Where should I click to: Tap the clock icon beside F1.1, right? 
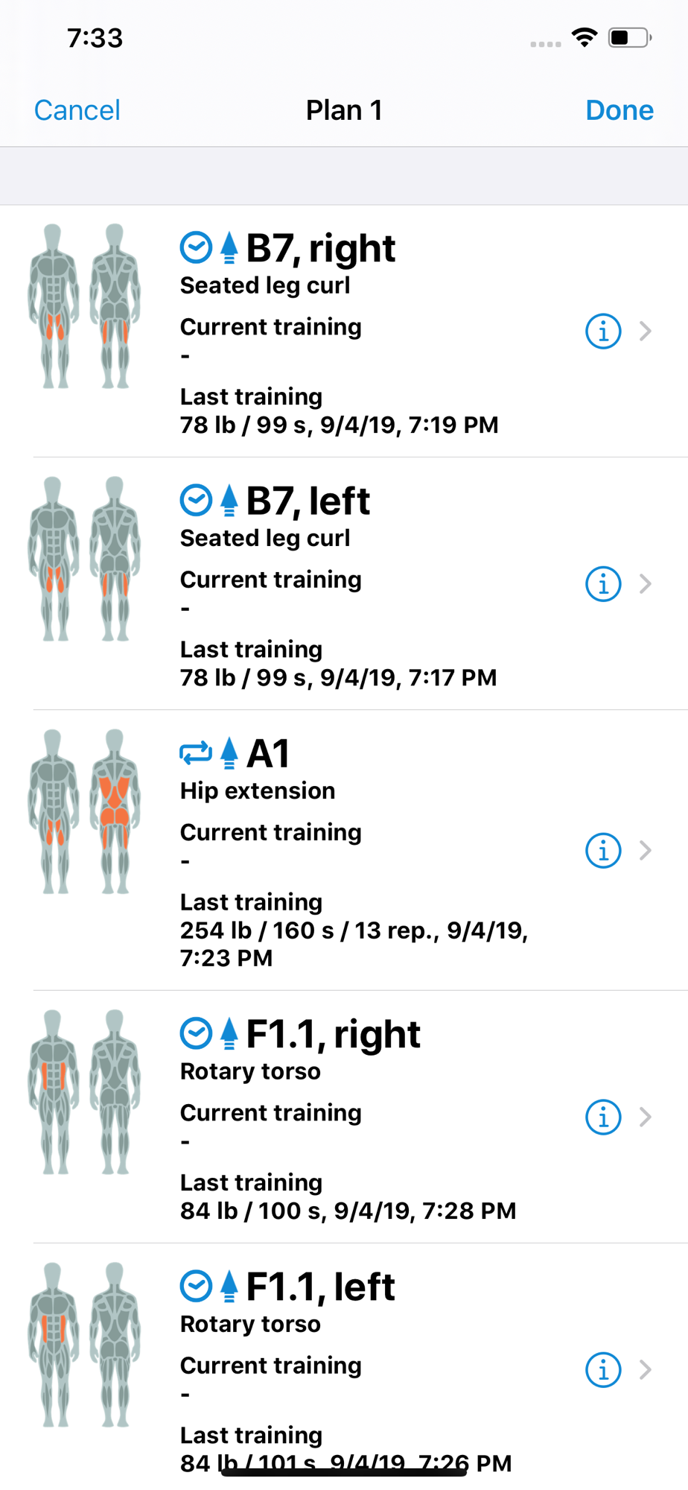pyautogui.click(x=197, y=1034)
